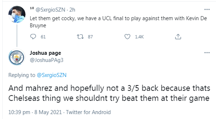
Task: Click the share icon on the first tweet
Action: tap(178, 37)
